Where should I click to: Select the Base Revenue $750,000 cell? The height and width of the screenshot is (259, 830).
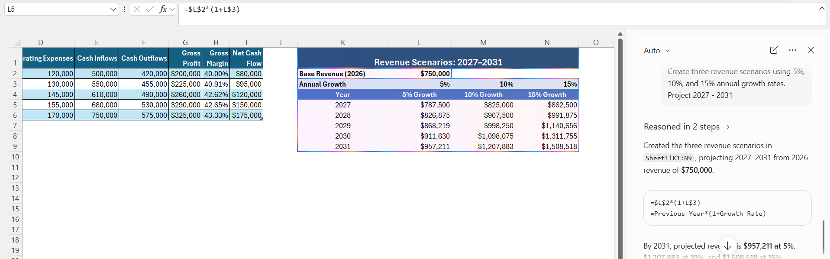coord(420,74)
